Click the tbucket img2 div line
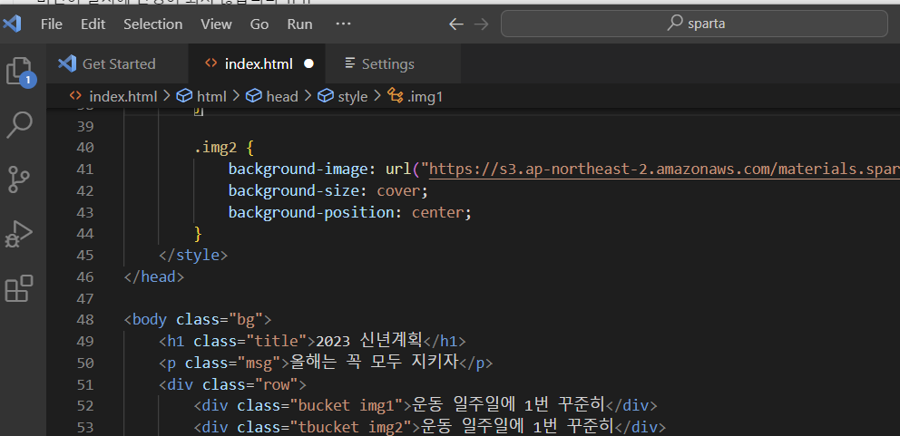Screen dimensions: 900x436 430,427
